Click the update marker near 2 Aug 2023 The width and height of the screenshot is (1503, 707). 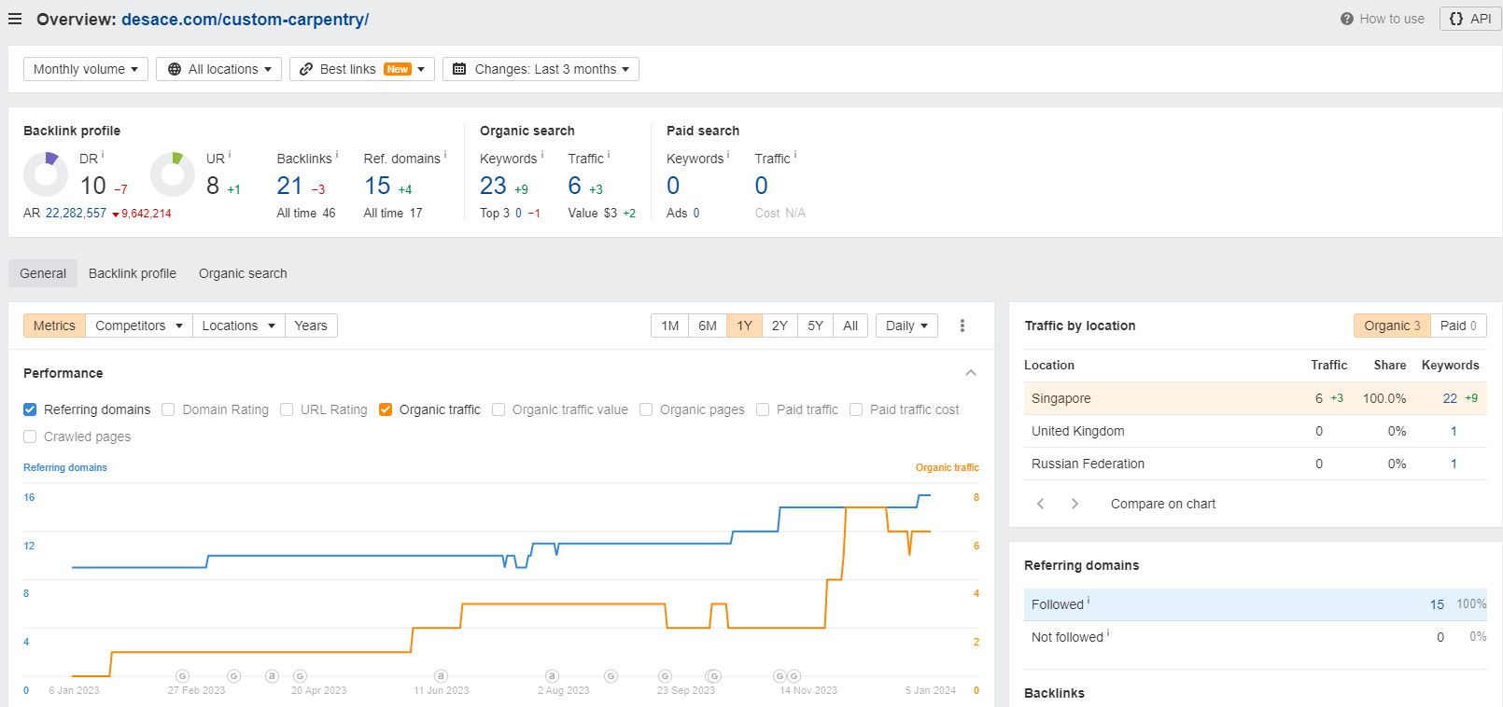tap(552, 676)
